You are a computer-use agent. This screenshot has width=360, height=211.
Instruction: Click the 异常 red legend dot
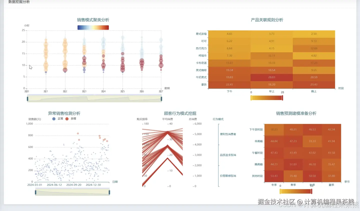click(x=67, y=119)
